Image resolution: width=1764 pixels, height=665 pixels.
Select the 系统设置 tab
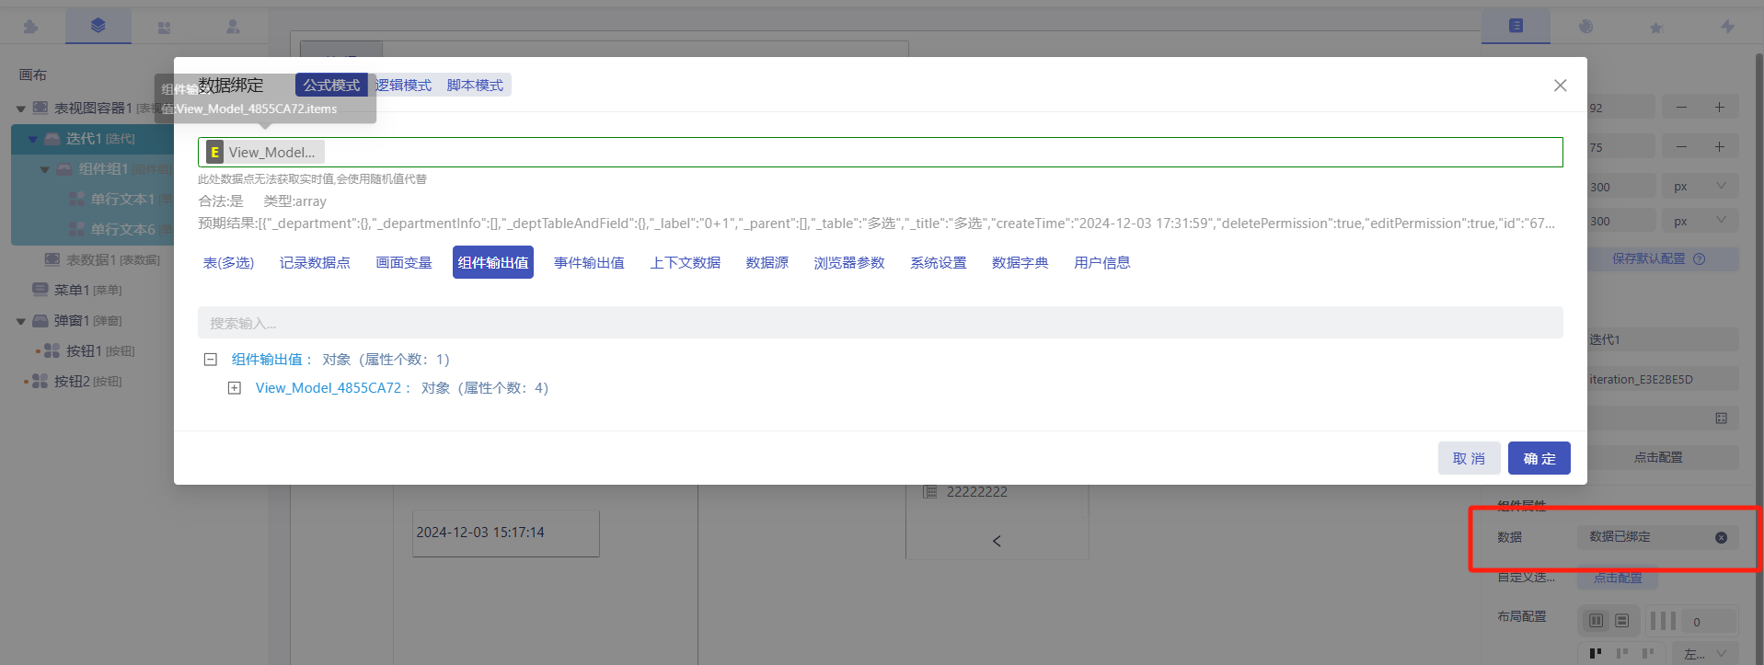pos(939,262)
